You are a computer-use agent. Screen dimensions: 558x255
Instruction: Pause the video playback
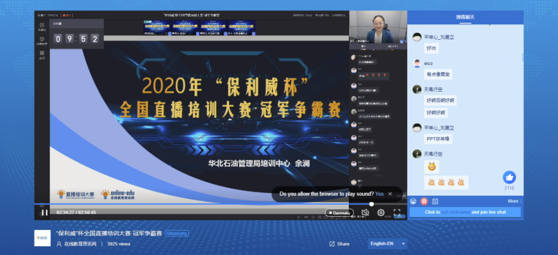pyautogui.click(x=44, y=212)
